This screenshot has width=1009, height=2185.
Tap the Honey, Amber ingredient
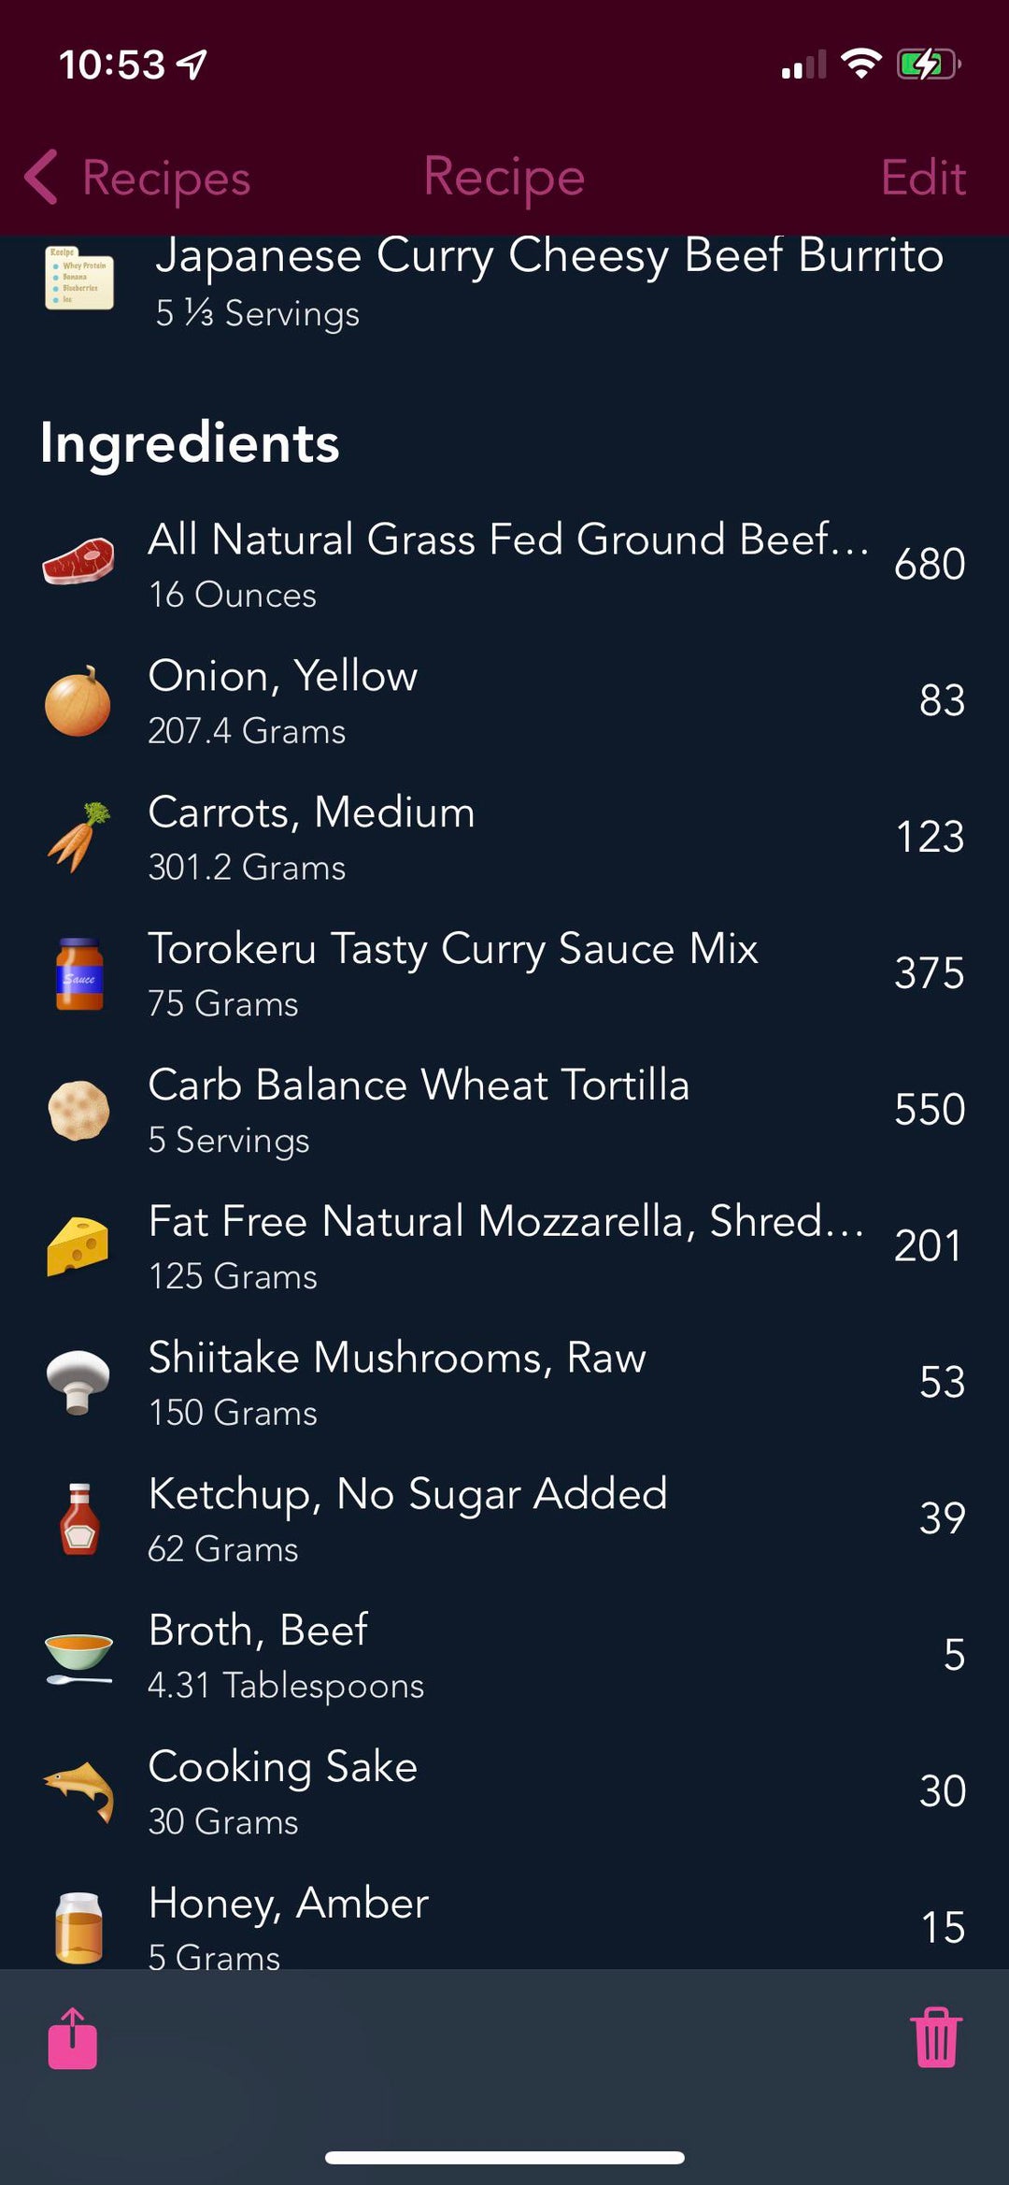click(x=289, y=1924)
